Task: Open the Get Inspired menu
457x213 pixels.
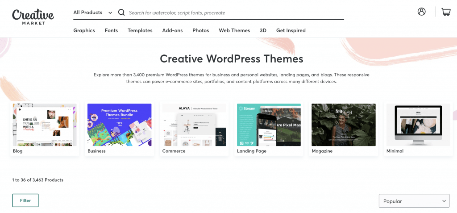Action: [x=291, y=30]
